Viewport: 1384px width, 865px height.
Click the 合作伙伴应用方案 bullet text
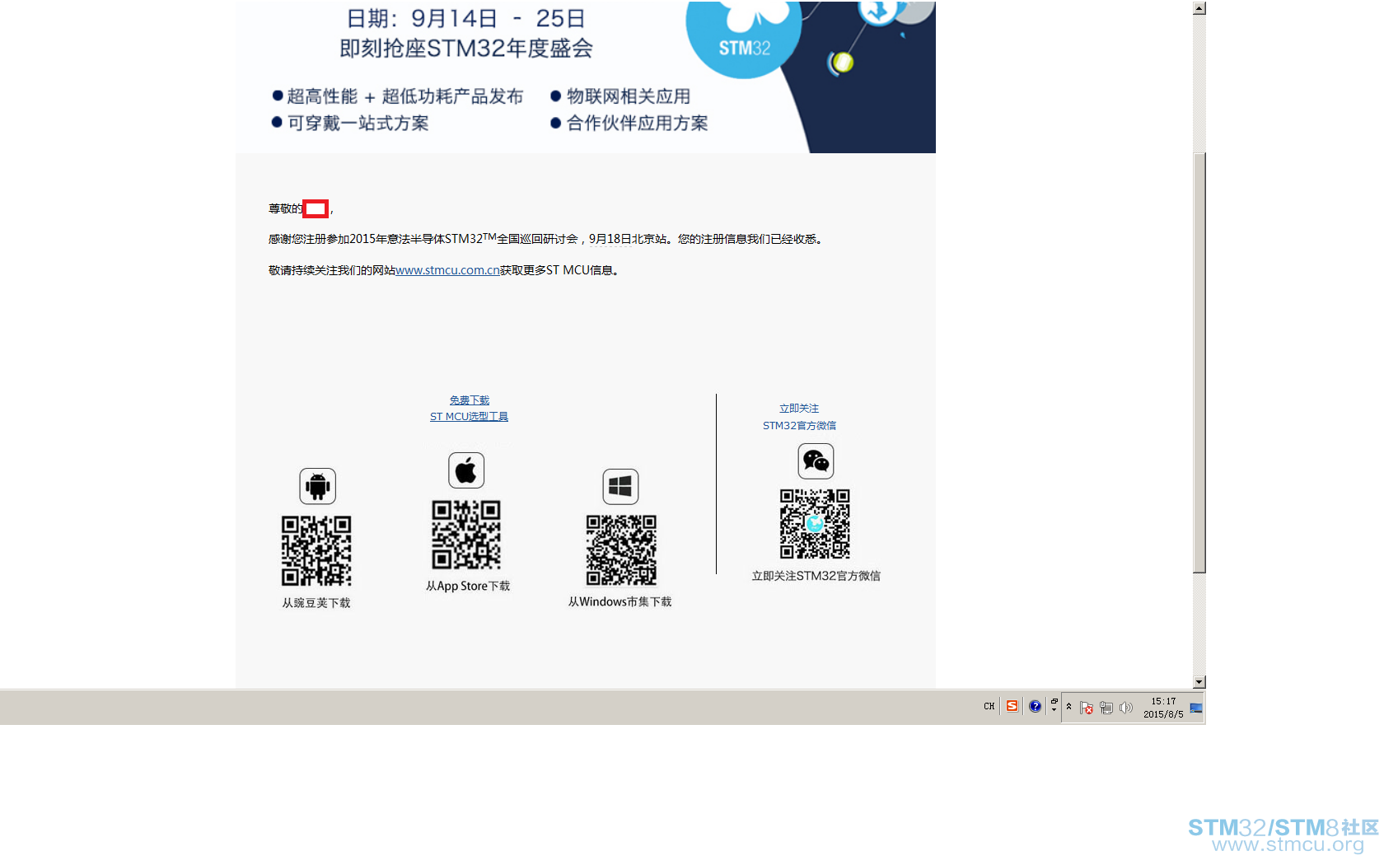638,124
